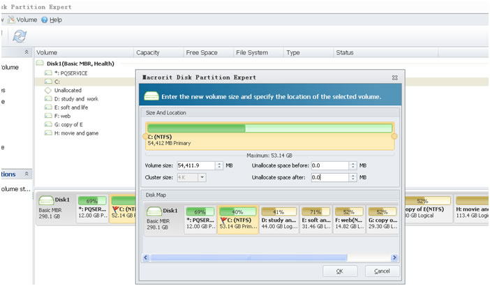Screen dimensions: 490x286
Task: Click Unallocate space after field
Action: 330,177
